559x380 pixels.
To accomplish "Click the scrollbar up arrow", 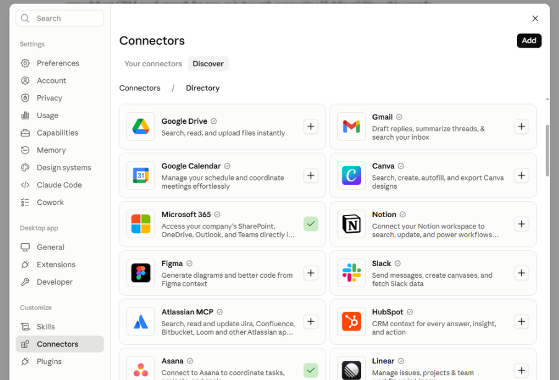I will click(x=547, y=99).
